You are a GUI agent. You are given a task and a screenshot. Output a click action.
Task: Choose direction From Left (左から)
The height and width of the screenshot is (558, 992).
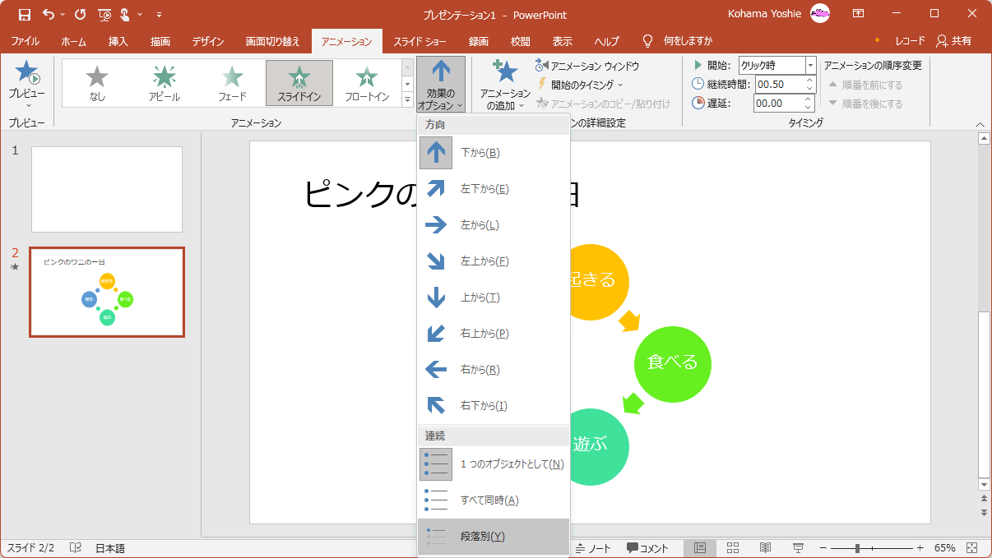494,225
